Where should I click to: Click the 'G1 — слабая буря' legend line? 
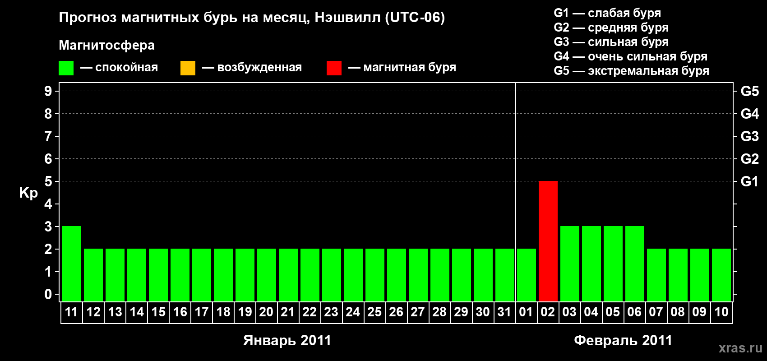[x=607, y=13]
